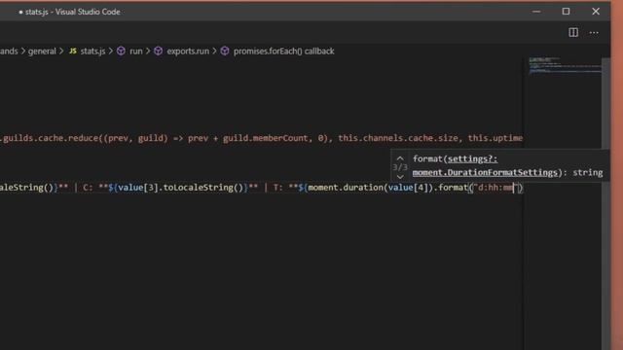Select the 'run' breadcrumb symbol
Viewport: 623px width, 350px height.
pyautogui.click(x=136, y=52)
